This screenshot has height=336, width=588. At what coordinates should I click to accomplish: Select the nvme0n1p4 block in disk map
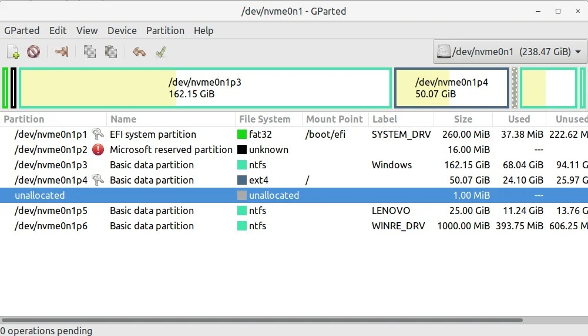(452, 88)
